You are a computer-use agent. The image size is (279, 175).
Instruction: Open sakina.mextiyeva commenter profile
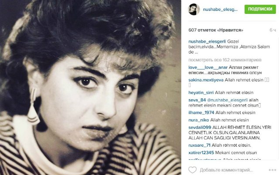click(x=206, y=80)
